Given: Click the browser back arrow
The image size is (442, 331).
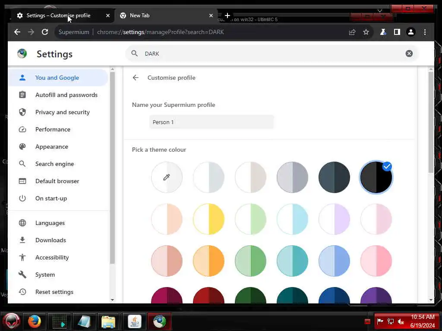Looking at the screenshot, I should (x=17, y=32).
